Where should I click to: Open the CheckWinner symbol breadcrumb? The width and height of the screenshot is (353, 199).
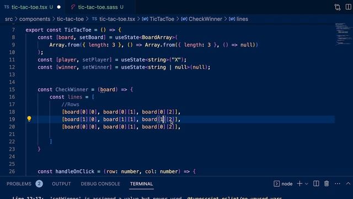click(205, 19)
